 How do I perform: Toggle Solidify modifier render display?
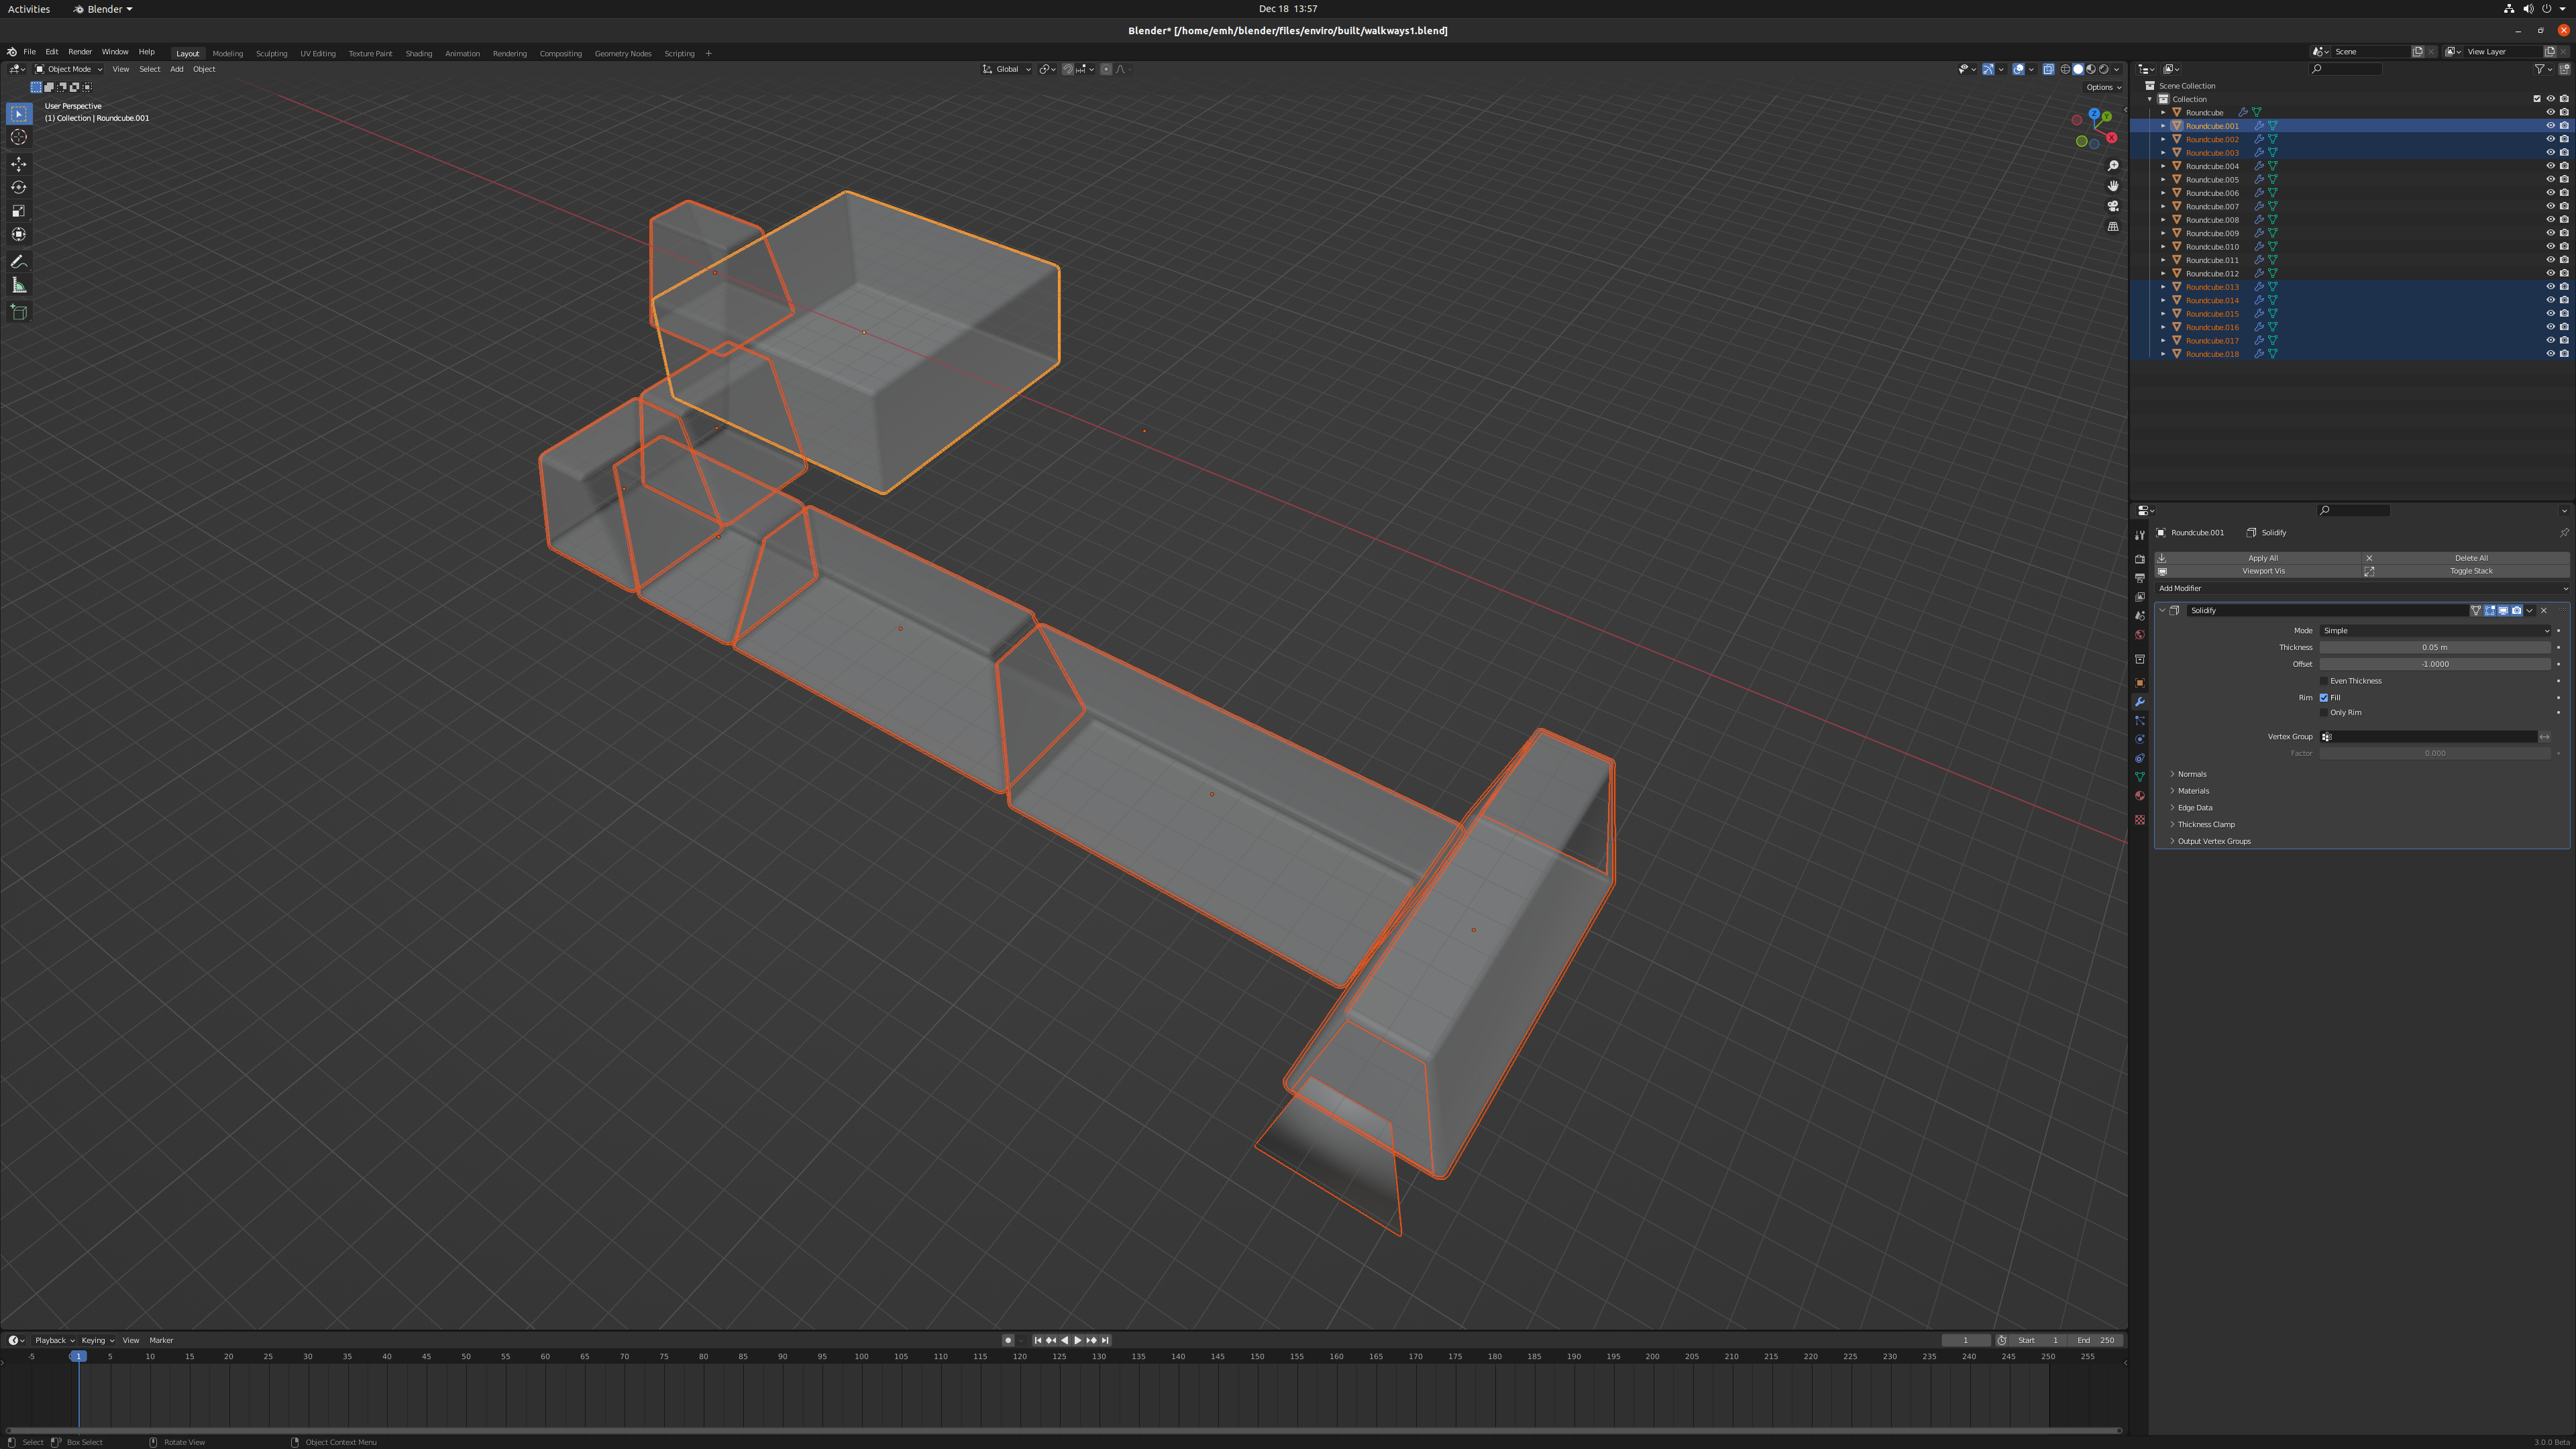(x=2516, y=611)
